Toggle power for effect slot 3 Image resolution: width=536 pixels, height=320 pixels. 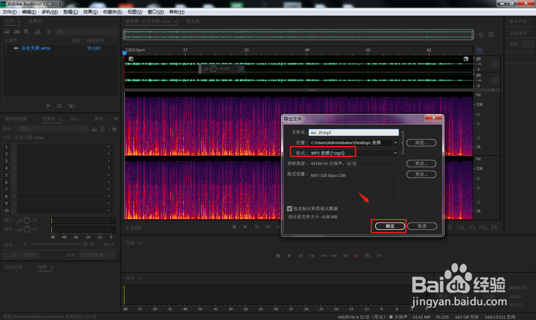click(x=13, y=161)
